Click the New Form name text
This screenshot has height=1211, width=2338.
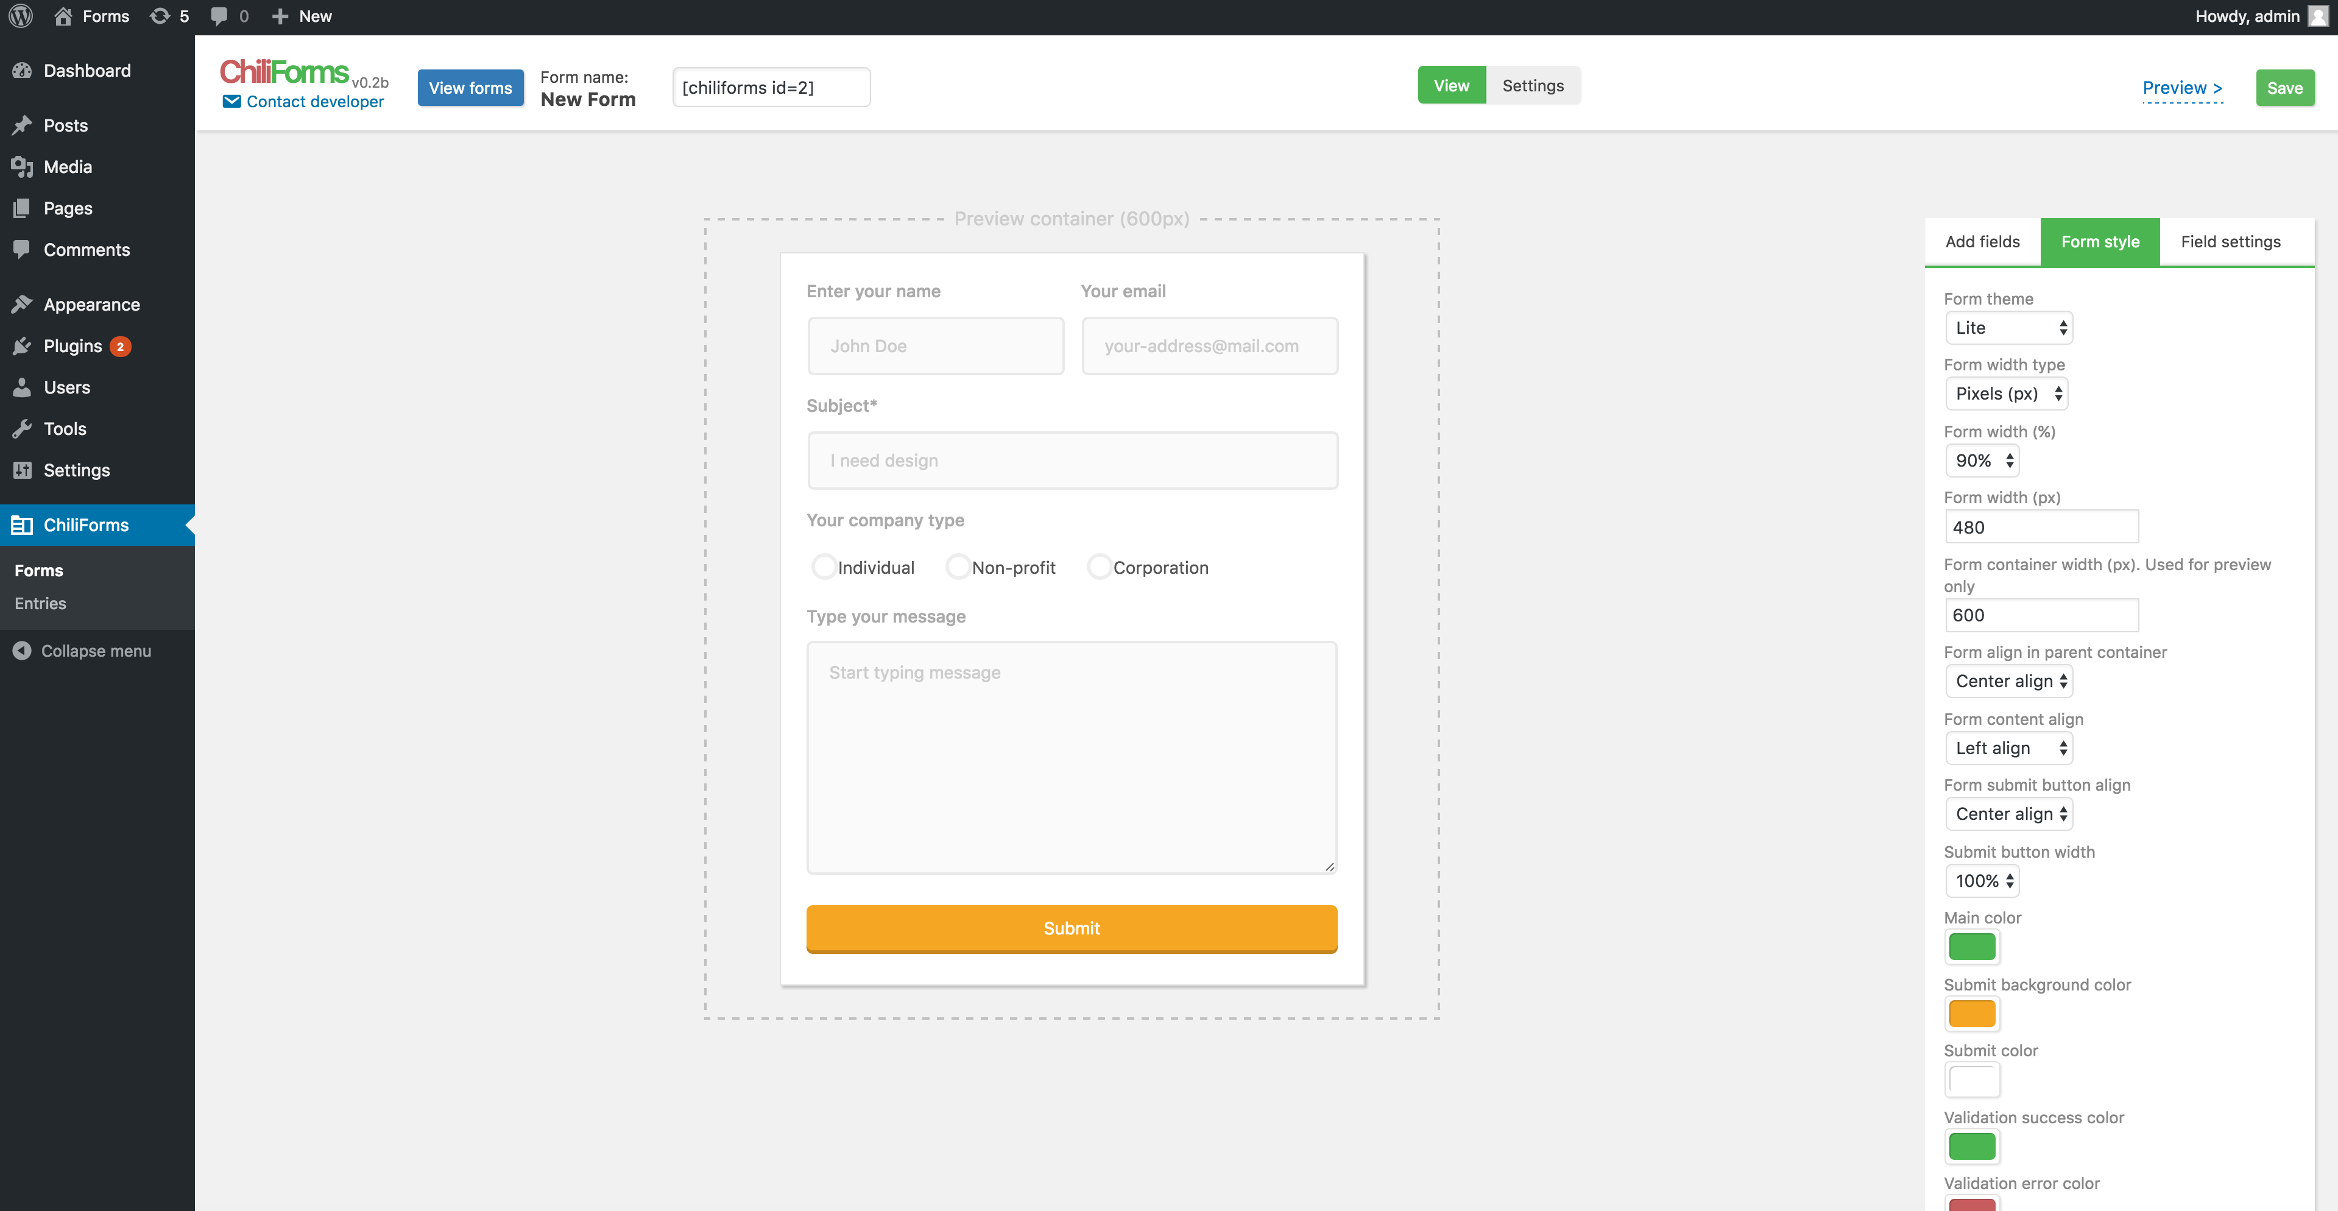[588, 100]
